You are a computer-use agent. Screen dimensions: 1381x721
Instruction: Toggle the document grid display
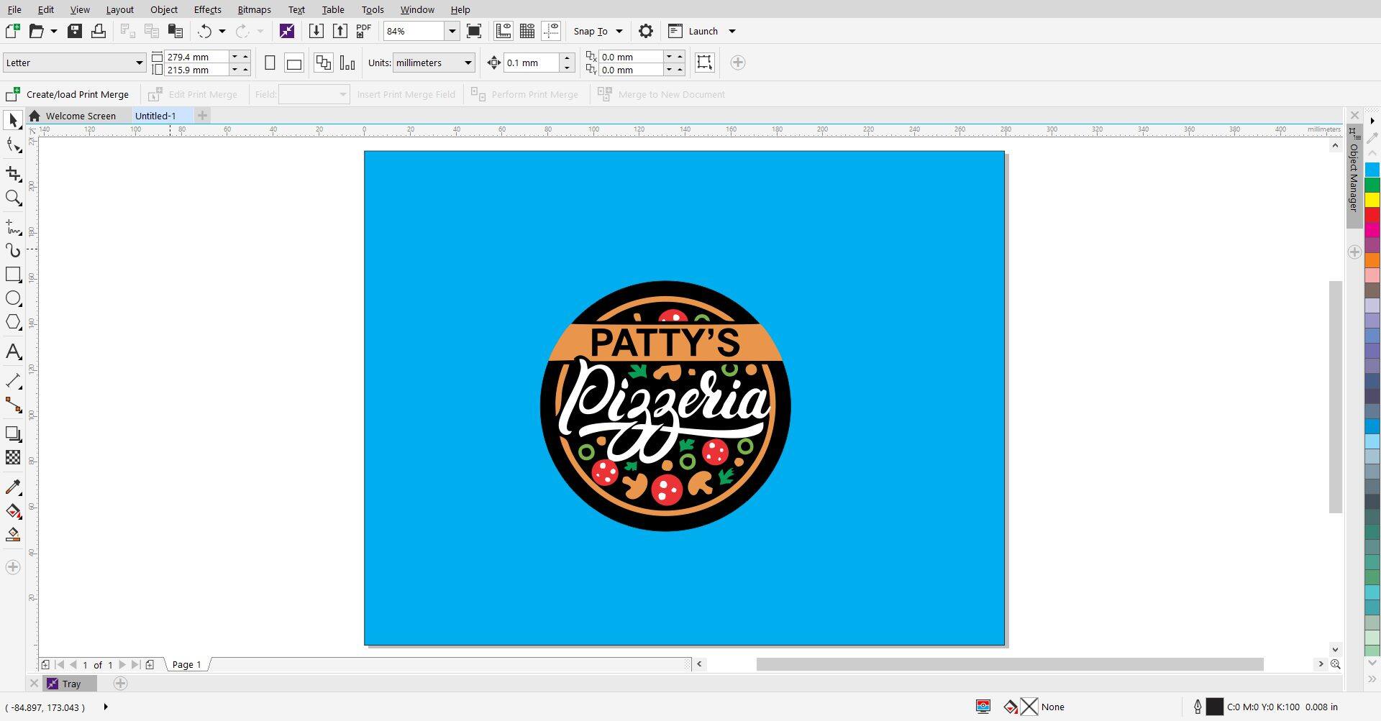point(527,31)
